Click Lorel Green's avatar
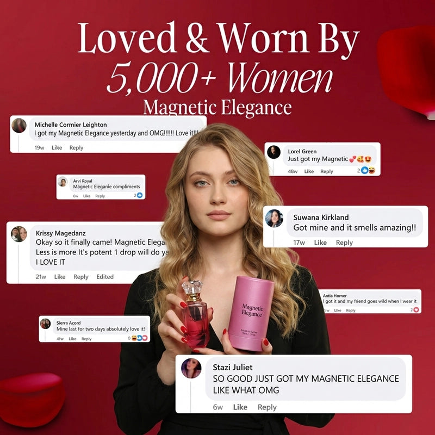The image size is (435, 435). [x=274, y=152]
